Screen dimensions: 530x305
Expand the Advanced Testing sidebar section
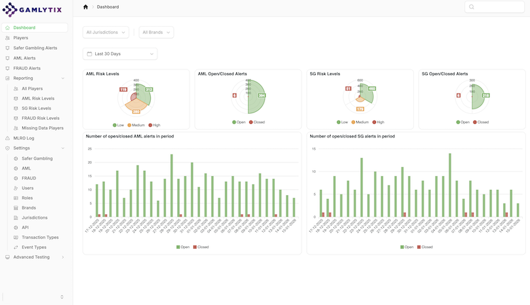pos(34,257)
